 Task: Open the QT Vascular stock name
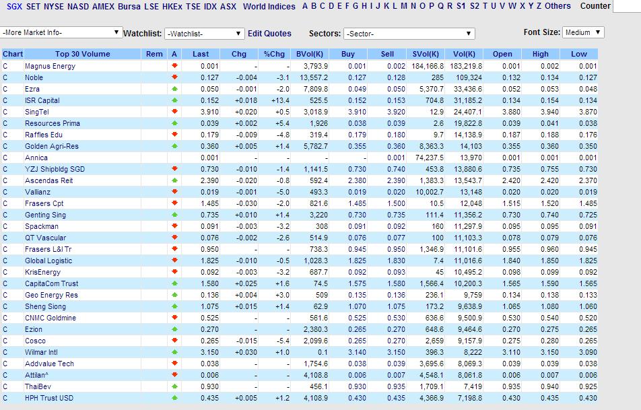point(45,238)
